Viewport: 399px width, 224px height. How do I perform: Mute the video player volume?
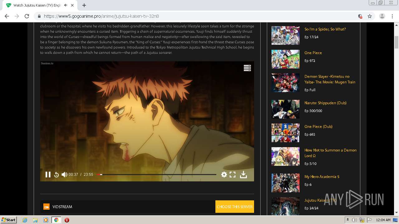(x=64, y=175)
